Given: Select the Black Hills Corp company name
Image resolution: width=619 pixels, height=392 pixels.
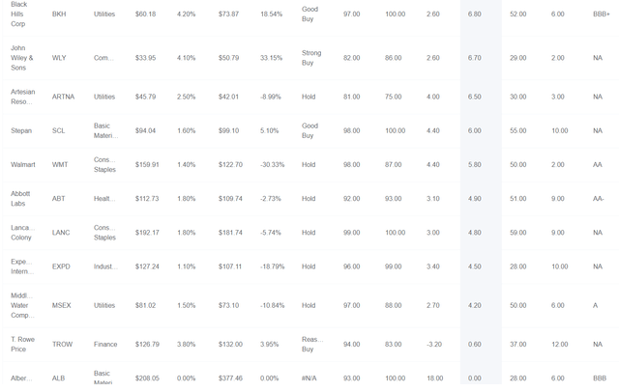Looking at the screenshot, I should click(19, 14).
